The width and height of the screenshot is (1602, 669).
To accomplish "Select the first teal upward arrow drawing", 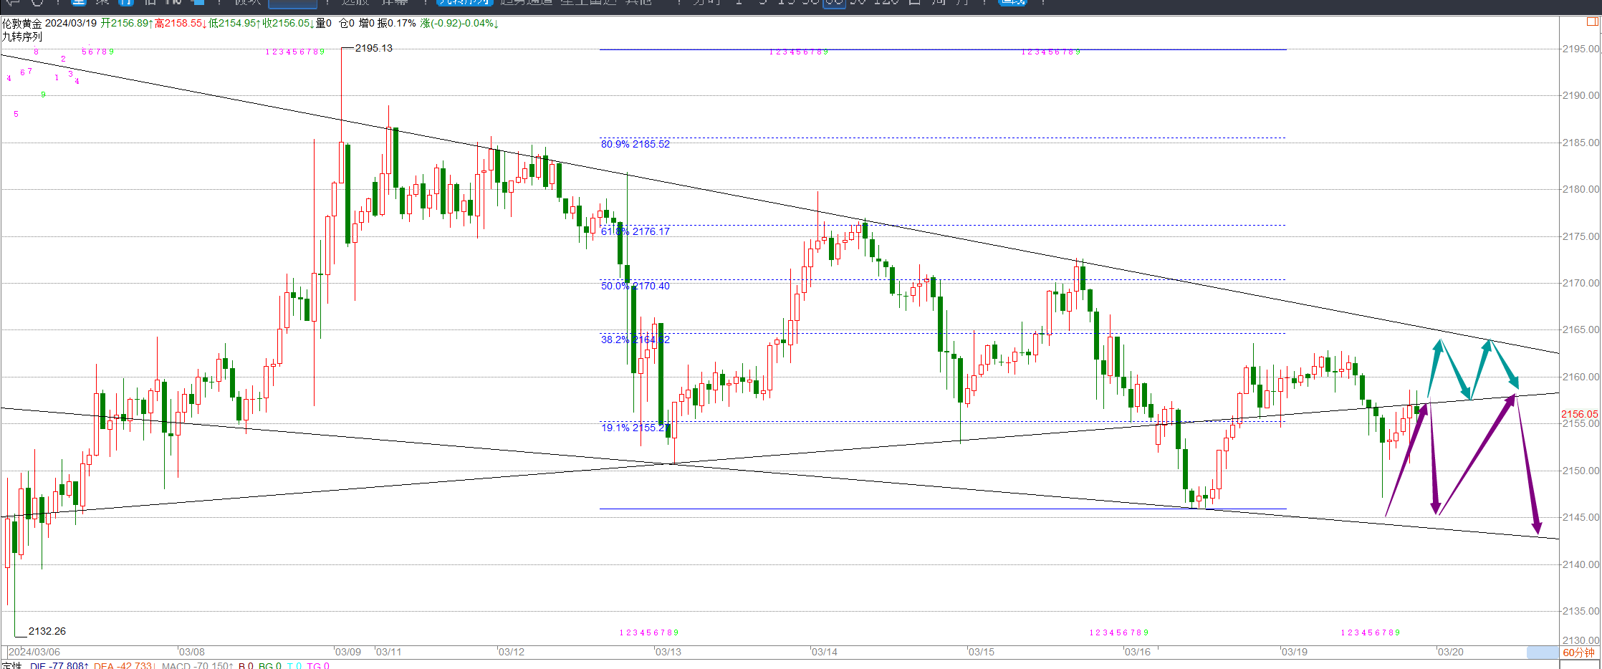I will click(x=1434, y=367).
